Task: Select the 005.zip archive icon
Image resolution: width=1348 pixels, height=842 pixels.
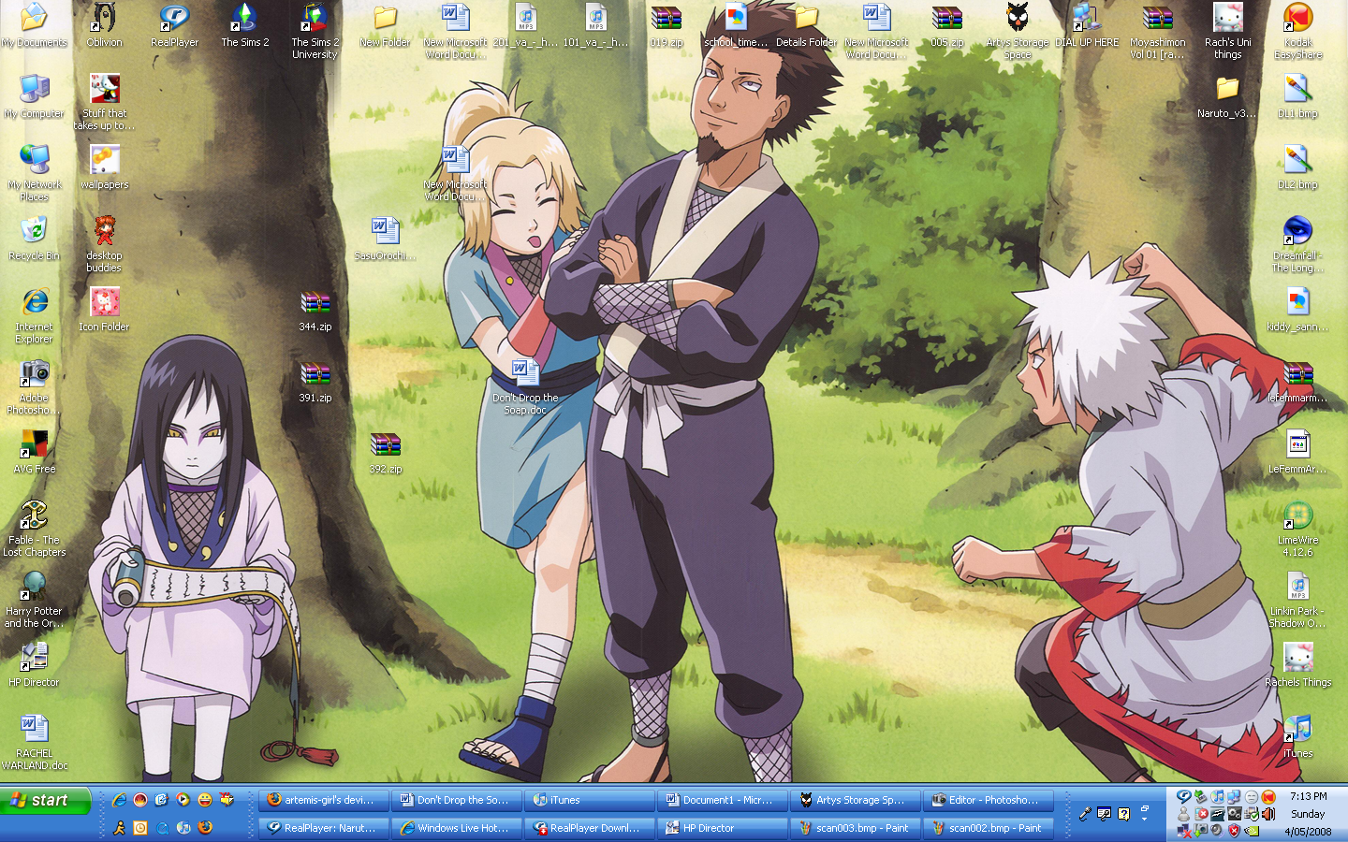Action: 946,25
